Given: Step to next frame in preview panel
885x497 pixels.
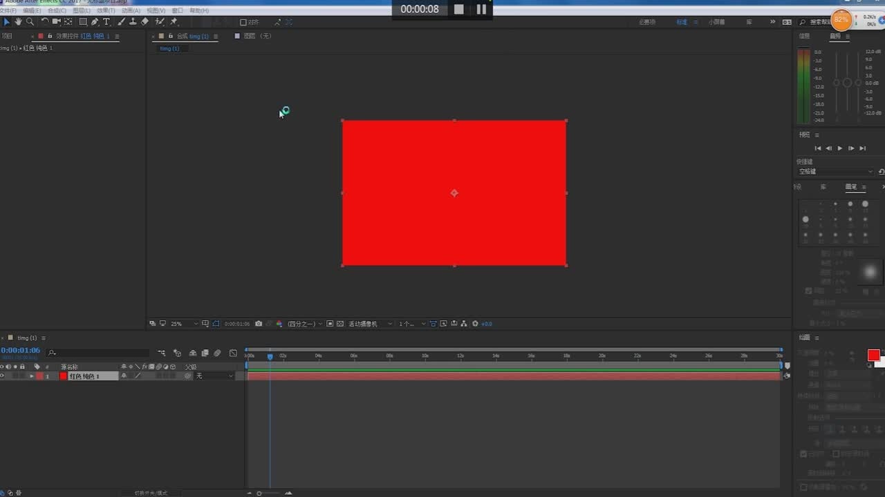Looking at the screenshot, I should (x=851, y=148).
